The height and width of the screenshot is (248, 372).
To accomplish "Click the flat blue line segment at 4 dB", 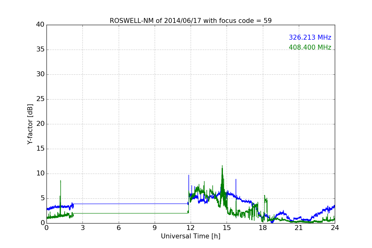I will pos(131,204).
